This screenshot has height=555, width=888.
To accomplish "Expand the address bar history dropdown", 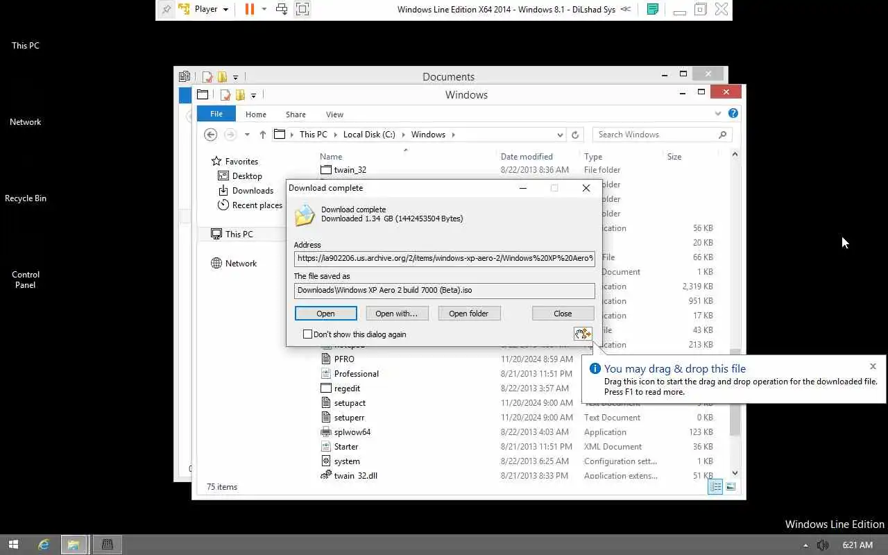I will (560, 135).
